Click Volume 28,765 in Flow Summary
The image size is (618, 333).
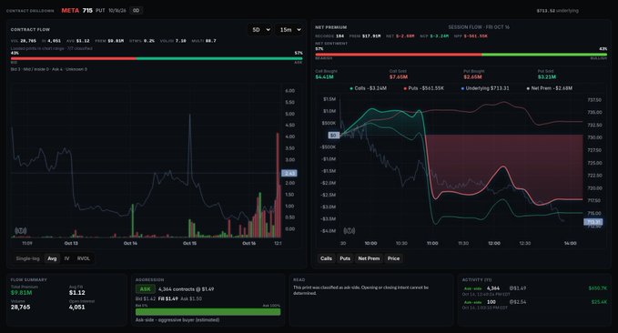[x=21, y=307]
